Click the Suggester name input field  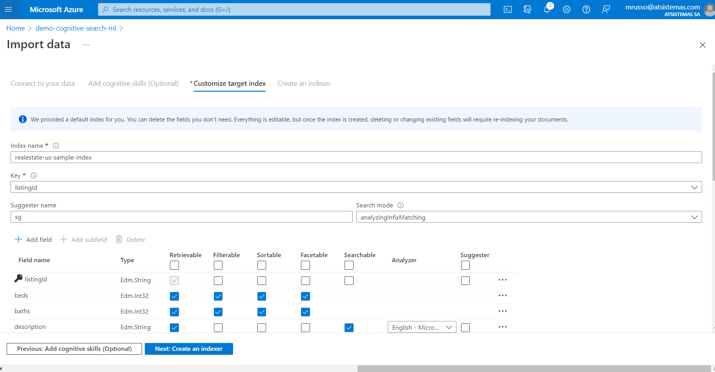[x=181, y=217]
